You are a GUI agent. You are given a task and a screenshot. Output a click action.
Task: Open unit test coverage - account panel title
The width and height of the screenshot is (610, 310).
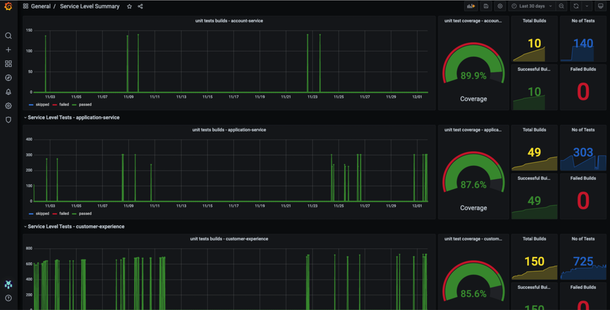click(473, 21)
